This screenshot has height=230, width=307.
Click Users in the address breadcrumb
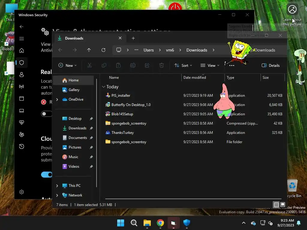149,50
